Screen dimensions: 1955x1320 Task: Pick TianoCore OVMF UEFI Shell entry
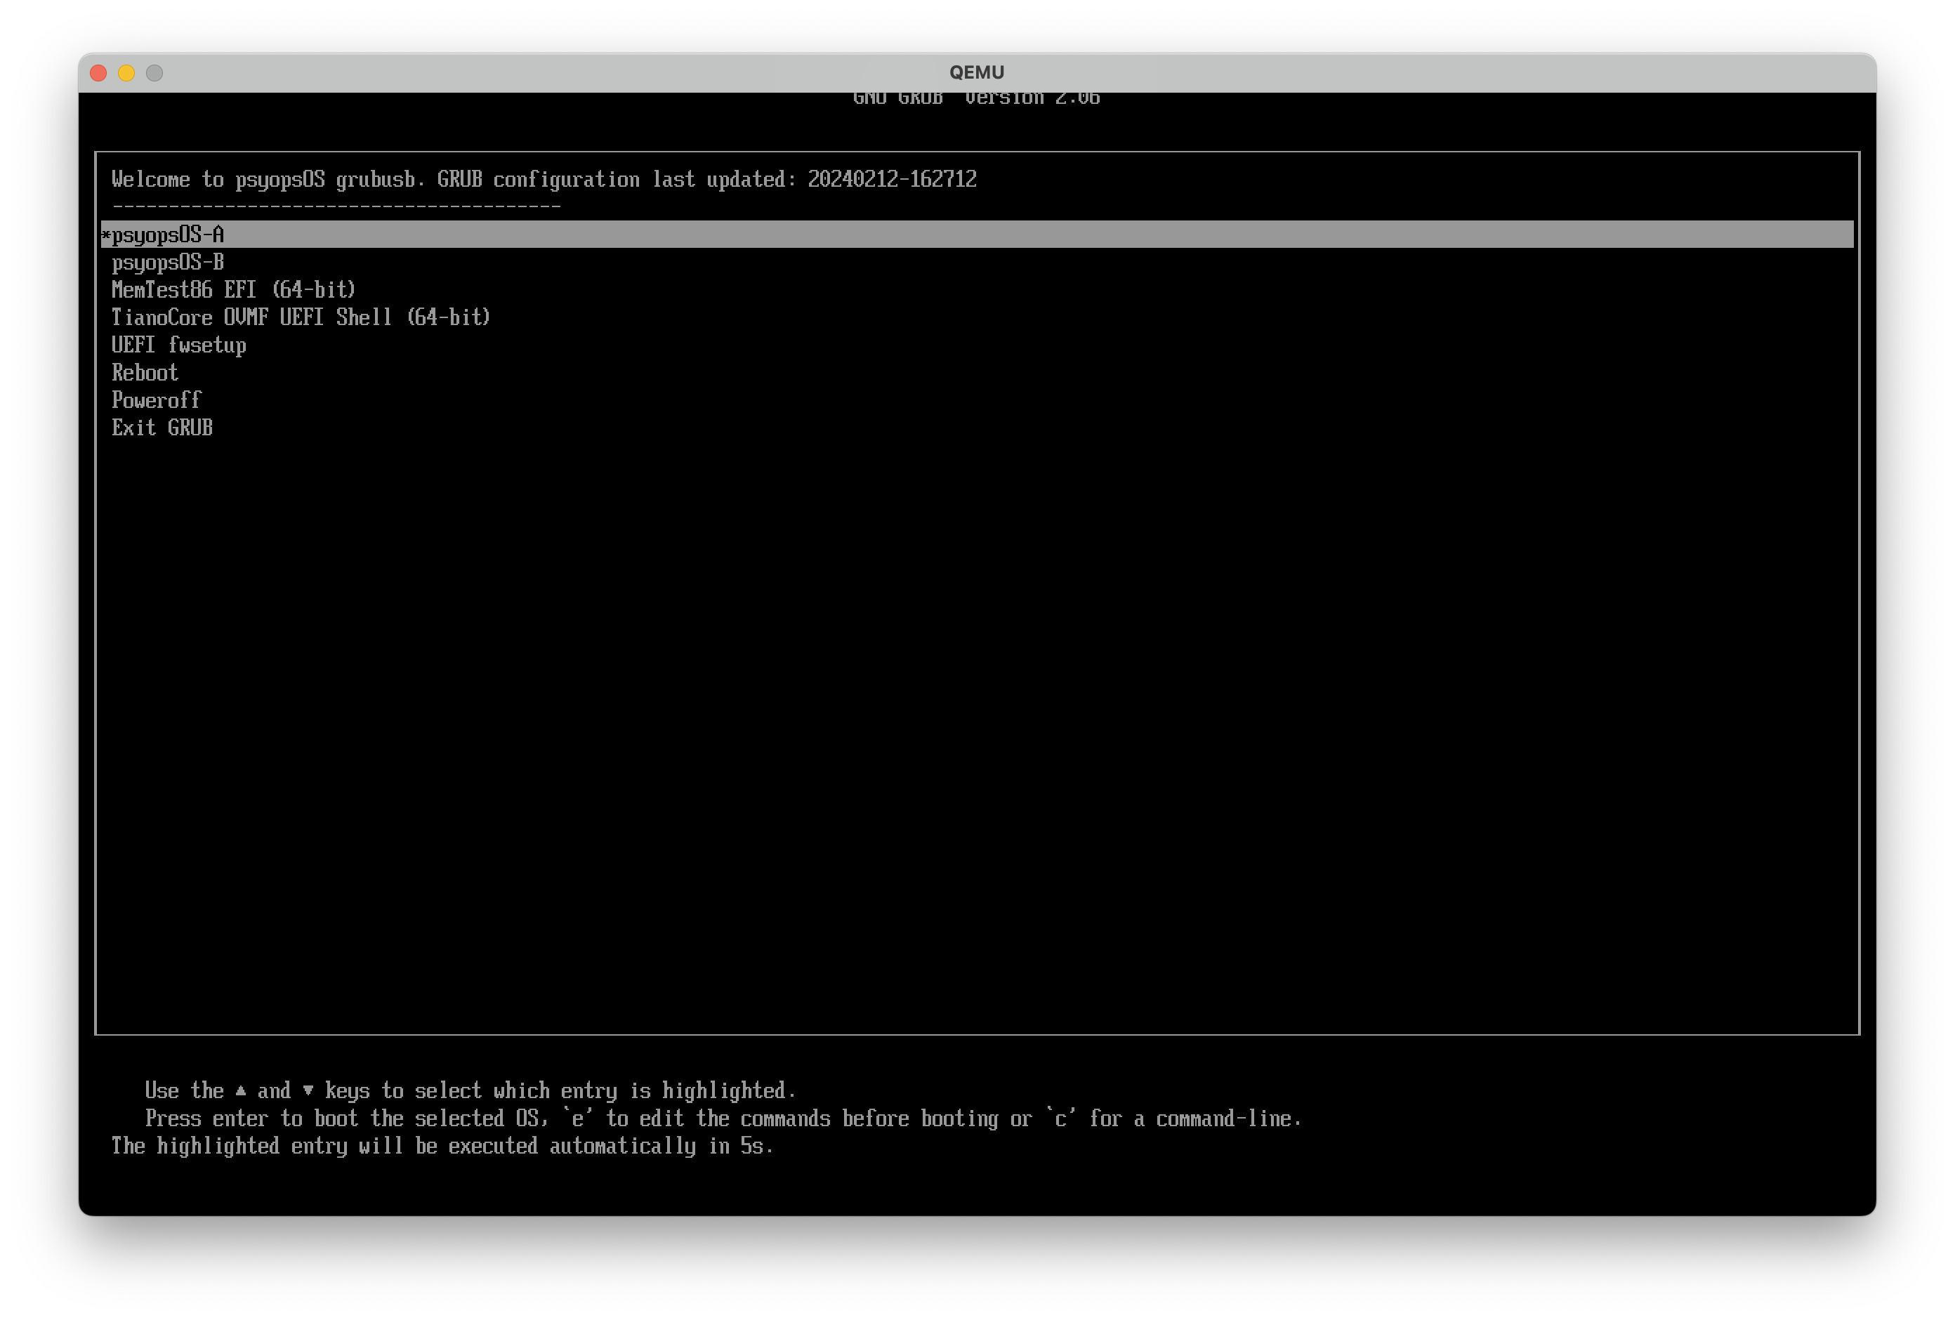[x=301, y=318]
